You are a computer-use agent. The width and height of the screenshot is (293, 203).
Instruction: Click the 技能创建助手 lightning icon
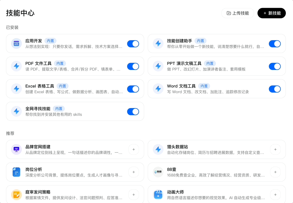coord(158,43)
